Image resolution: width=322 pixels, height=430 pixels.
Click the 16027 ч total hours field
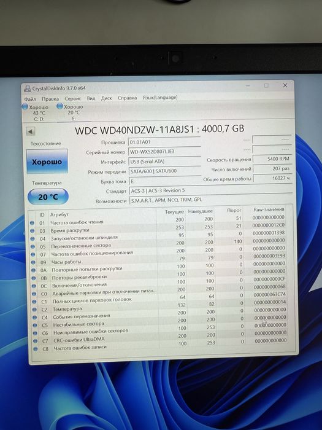click(x=272, y=178)
